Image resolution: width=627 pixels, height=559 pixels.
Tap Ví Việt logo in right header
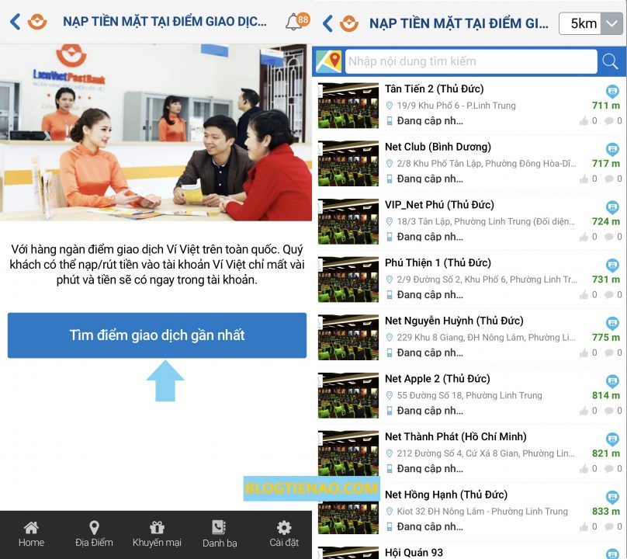click(x=349, y=23)
